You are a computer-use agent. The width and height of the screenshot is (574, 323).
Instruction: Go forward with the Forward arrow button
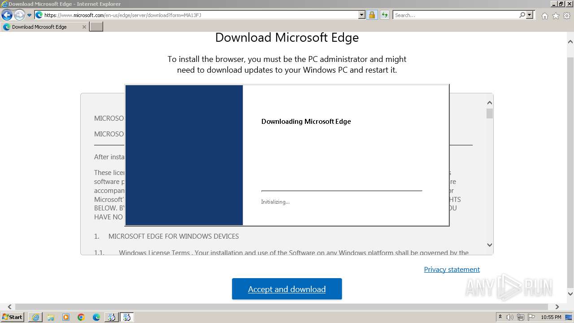pos(19,15)
